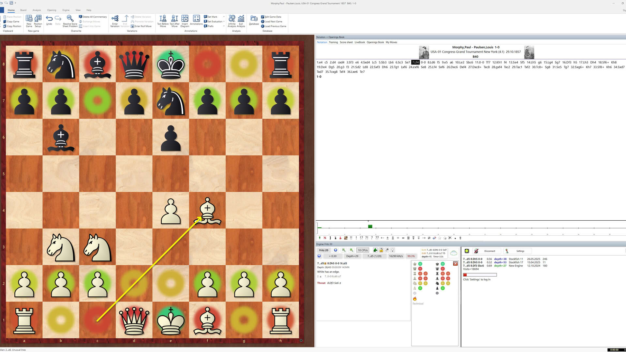Click Delete All Commentary

click(x=93, y=17)
